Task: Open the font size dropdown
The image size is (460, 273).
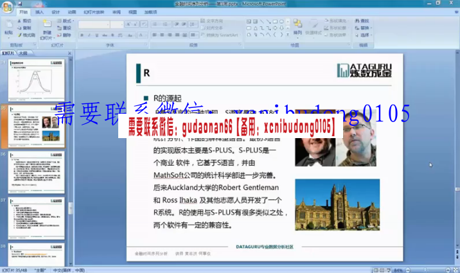Action: (121, 24)
